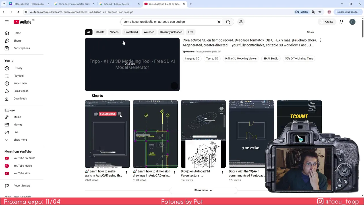Select the All filter chip
Screen dimensions: 364x205
[89, 32]
